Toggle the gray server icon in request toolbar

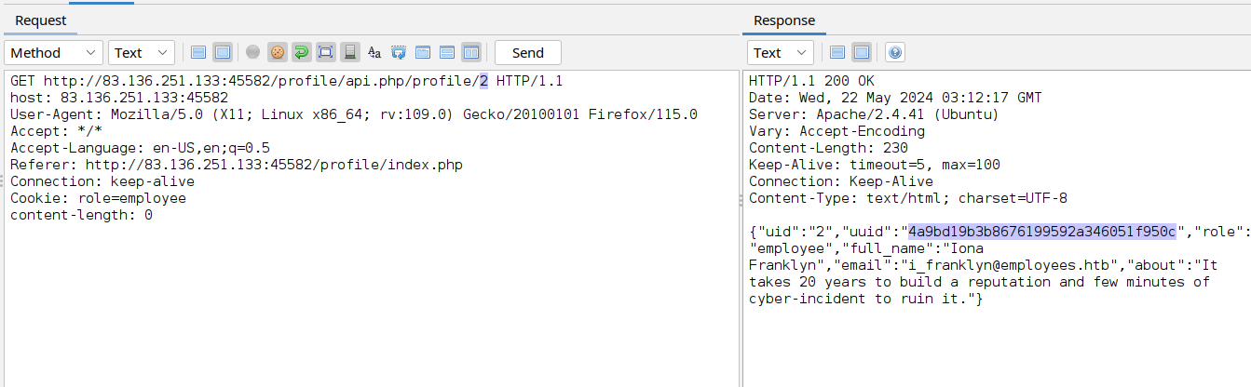[350, 53]
